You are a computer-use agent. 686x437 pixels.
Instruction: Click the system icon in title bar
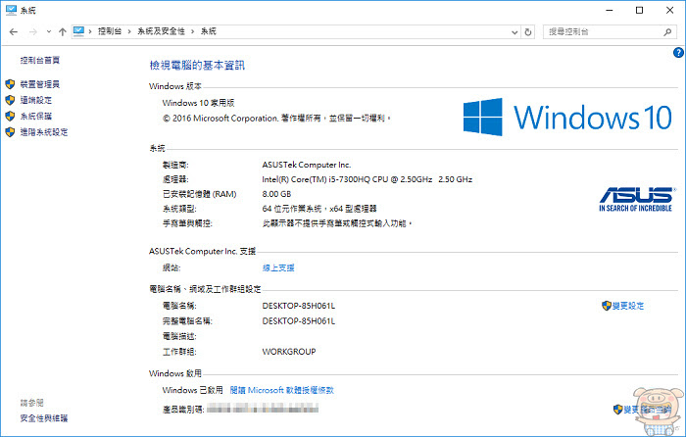point(11,10)
